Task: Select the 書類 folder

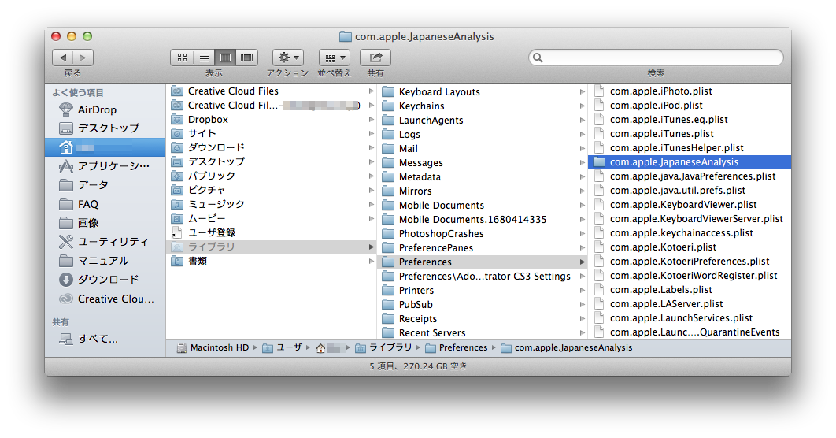Action: coord(272,261)
